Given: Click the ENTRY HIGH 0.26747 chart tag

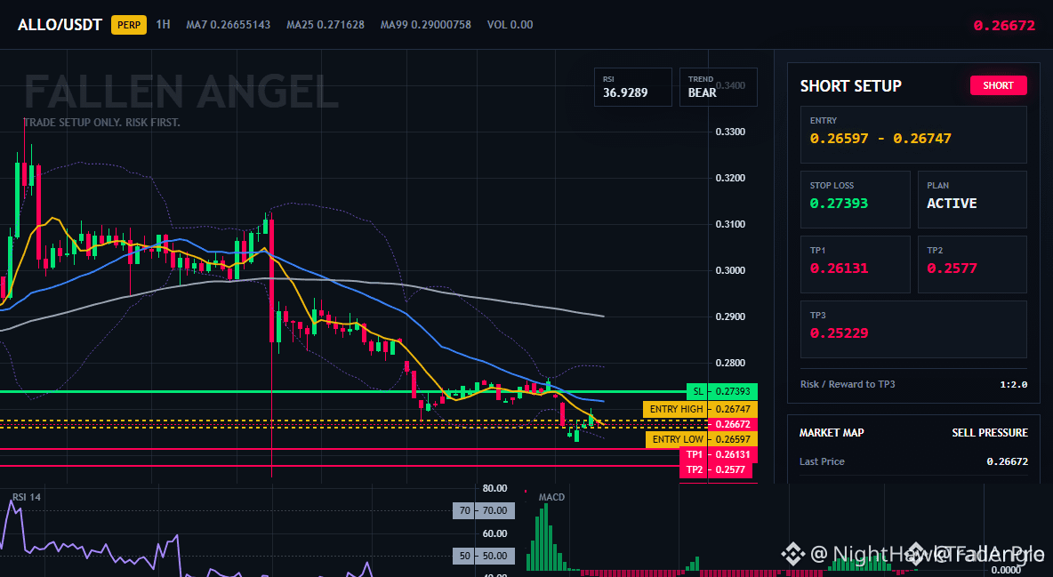Looking at the screenshot, I should pos(701,409).
